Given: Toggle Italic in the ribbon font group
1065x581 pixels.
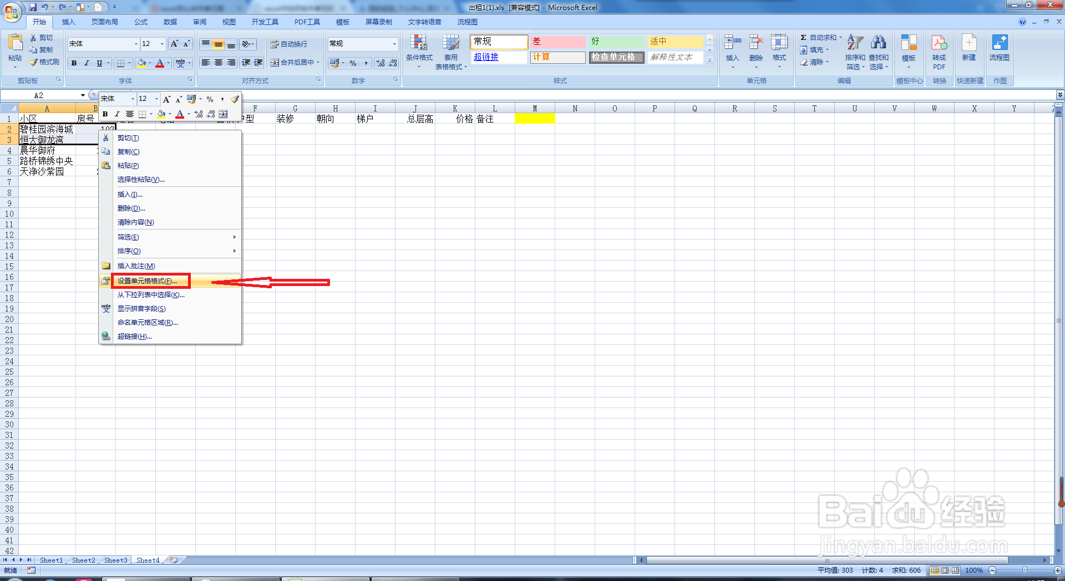Looking at the screenshot, I should point(87,63).
